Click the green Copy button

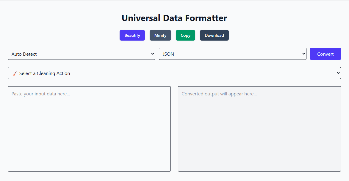[x=185, y=35]
